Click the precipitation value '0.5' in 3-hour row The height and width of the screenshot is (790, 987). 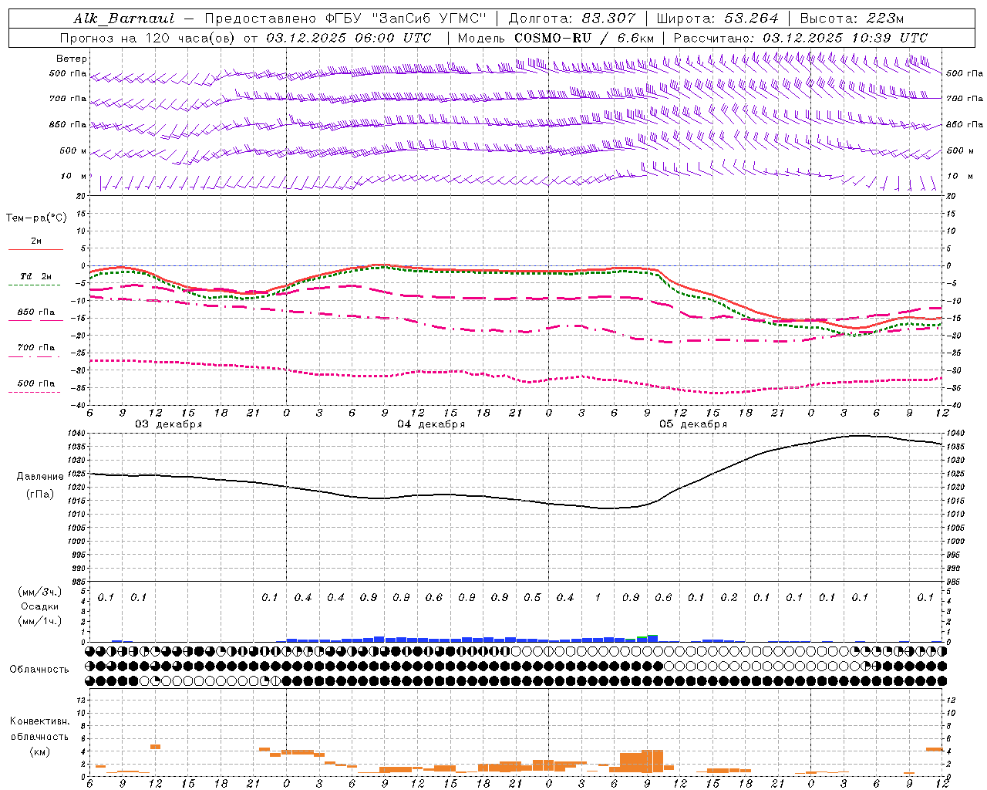coord(532,597)
